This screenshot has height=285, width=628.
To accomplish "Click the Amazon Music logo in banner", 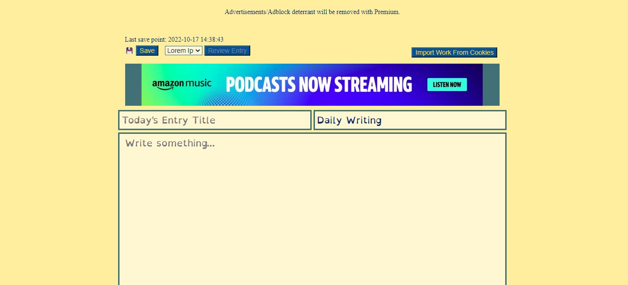I will [182, 85].
